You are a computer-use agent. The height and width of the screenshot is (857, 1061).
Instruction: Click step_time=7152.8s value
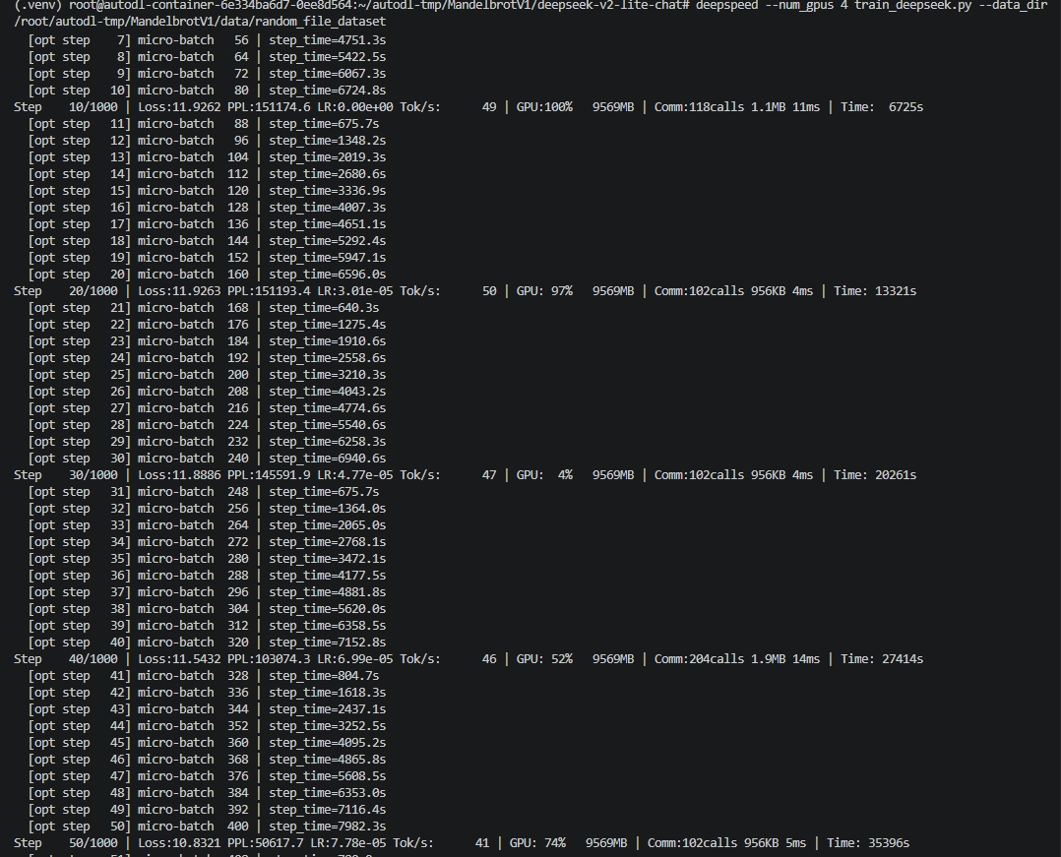[x=328, y=643]
